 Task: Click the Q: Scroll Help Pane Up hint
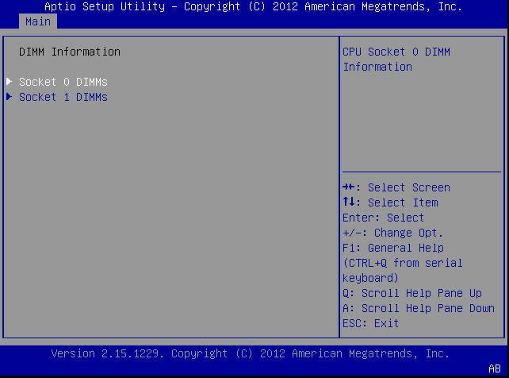coord(412,293)
